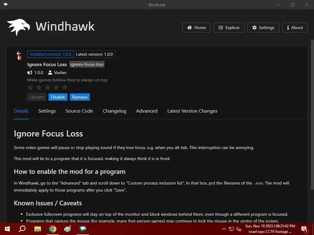
Task: Click the megaphone version icon
Action: [30, 73]
